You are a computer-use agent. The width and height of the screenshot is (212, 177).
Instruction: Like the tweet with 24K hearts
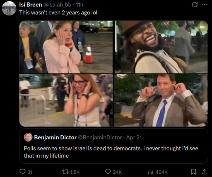point(108,172)
